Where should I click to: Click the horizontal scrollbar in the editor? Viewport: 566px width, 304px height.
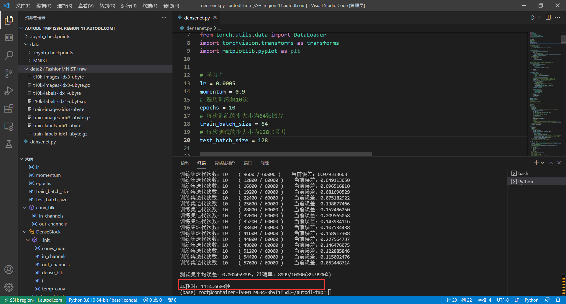[285, 154]
